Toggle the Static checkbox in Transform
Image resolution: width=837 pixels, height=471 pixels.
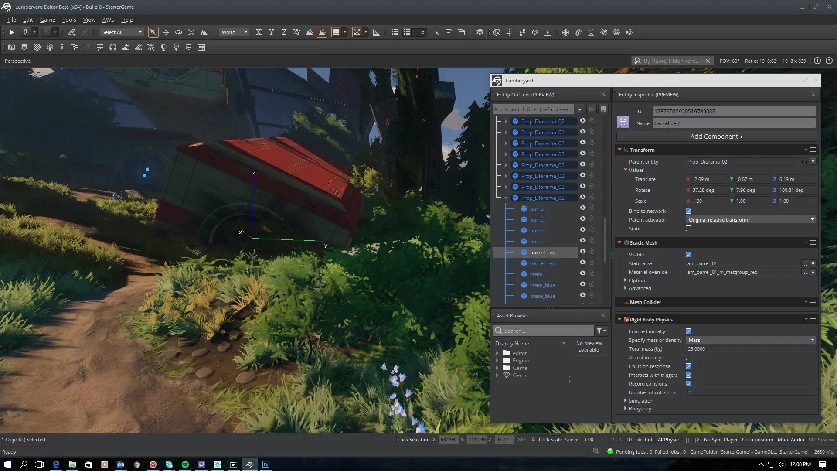pyautogui.click(x=688, y=229)
